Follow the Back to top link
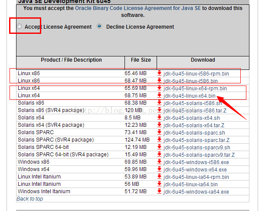The height and width of the screenshot is (211, 262). click(30, 199)
